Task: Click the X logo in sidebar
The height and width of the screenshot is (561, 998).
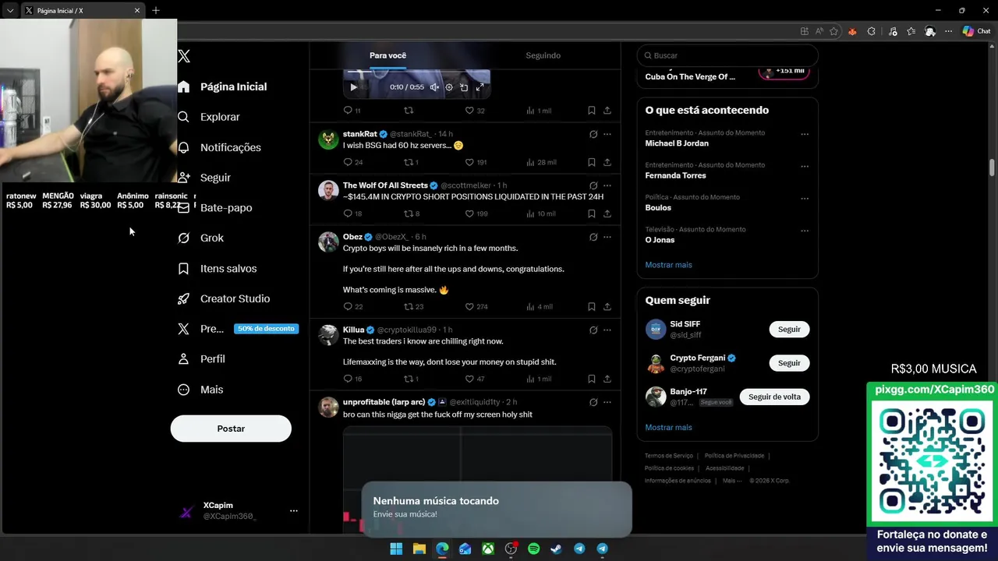Action: click(184, 56)
